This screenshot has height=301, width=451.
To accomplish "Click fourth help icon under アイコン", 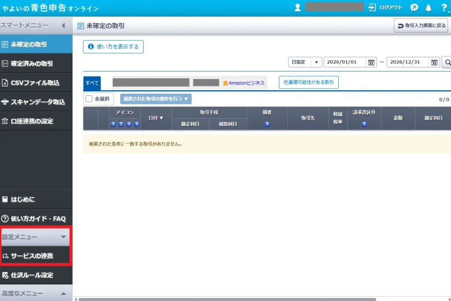I will tap(137, 124).
